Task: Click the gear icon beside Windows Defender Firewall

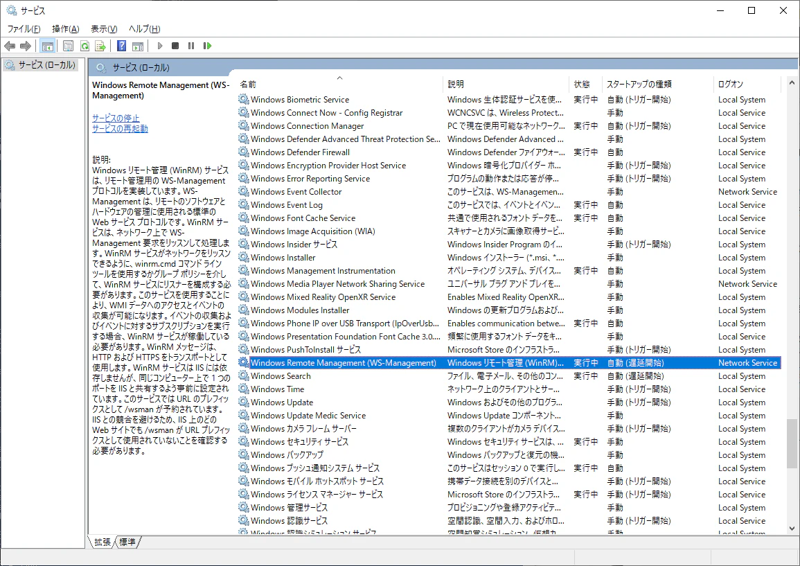Action: pyautogui.click(x=244, y=152)
